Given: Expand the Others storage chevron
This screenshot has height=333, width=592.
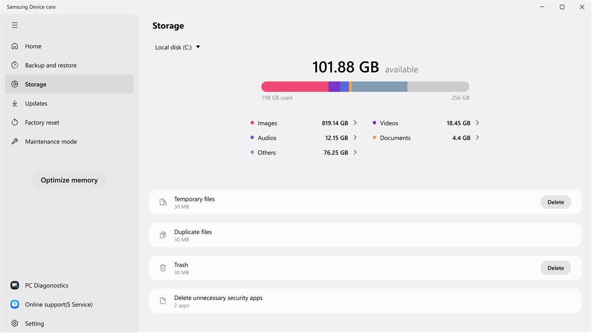Looking at the screenshot, I should pos(355,152).
